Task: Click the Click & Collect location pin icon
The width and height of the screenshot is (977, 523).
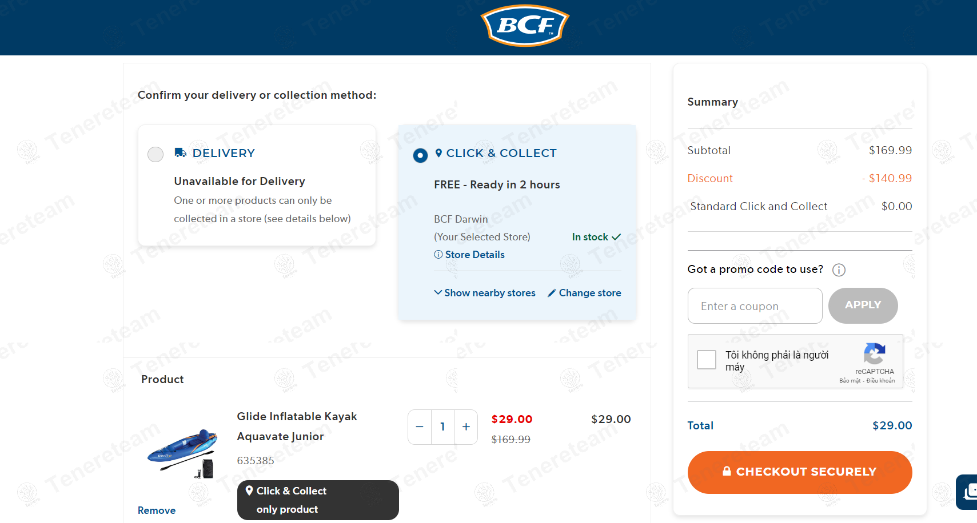Action: pyautogui.click(x=438, y=153)
